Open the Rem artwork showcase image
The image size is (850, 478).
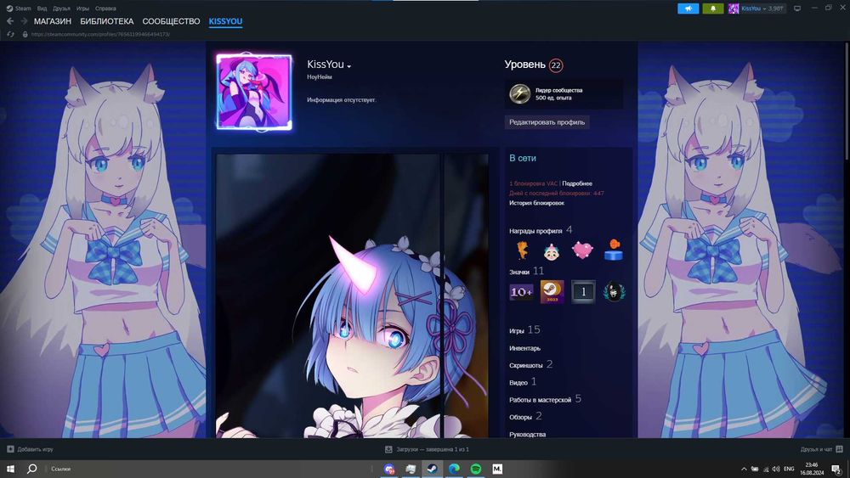pos(352,295)
